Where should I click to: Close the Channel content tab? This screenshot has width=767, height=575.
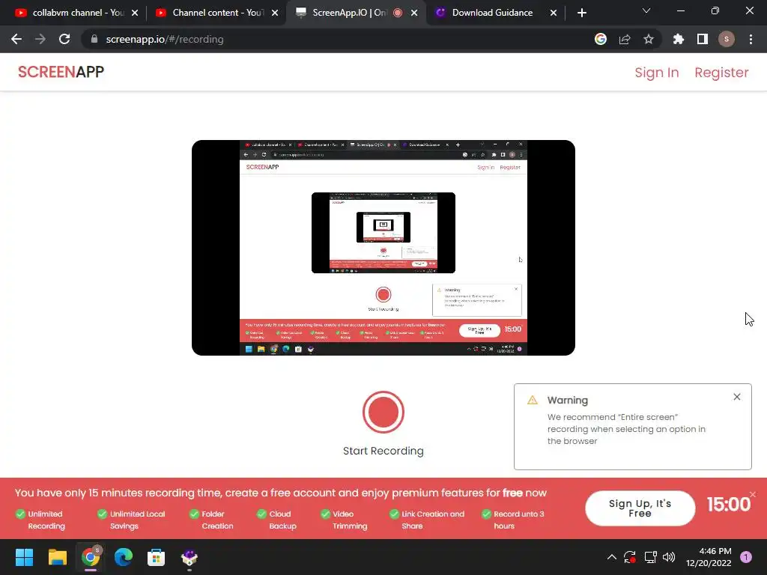pyautogui.click(x=275, y=13)
